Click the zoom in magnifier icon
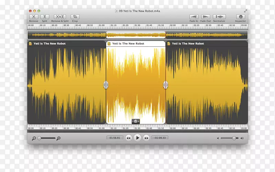Viewport: 275px width, 172px height. point(59,138)
